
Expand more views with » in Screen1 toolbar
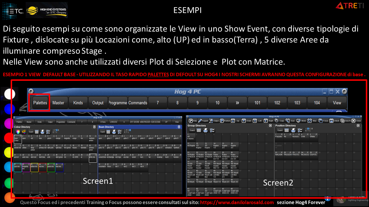coord(124,122)
